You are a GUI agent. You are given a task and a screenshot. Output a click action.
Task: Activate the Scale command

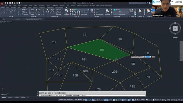pyautogui.click(x=31, y=14)
